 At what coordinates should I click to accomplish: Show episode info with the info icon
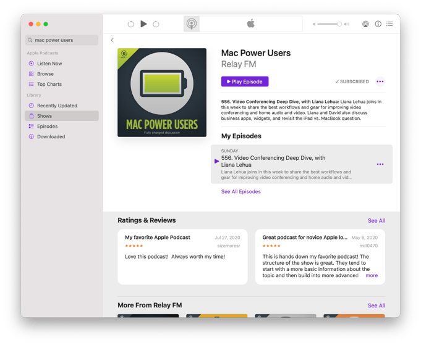point(378,24)
